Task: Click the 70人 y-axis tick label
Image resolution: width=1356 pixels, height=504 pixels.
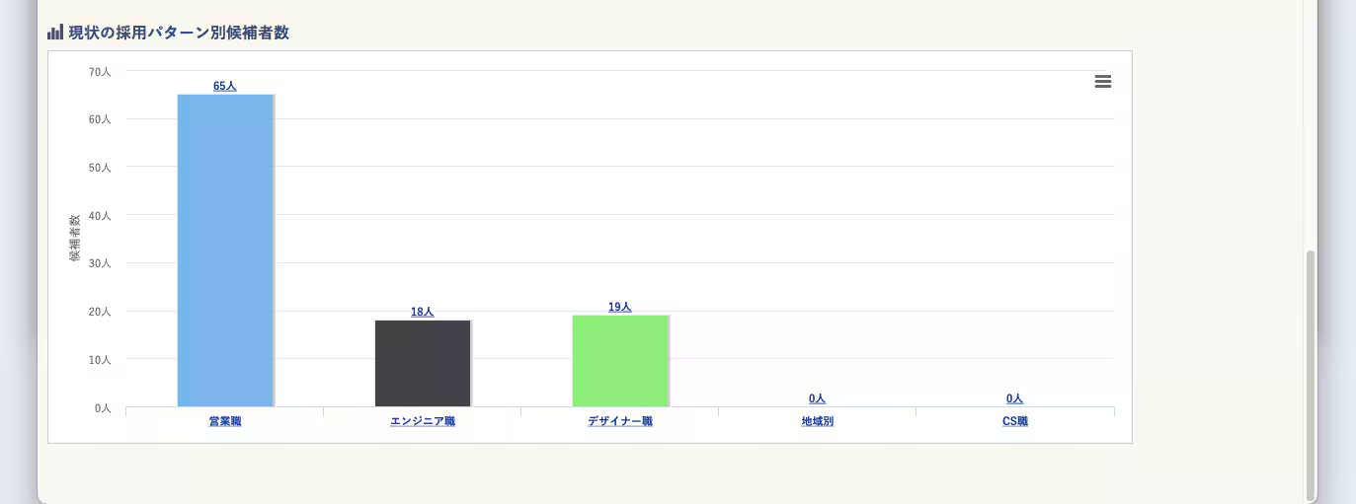Action: click(100, 72)
